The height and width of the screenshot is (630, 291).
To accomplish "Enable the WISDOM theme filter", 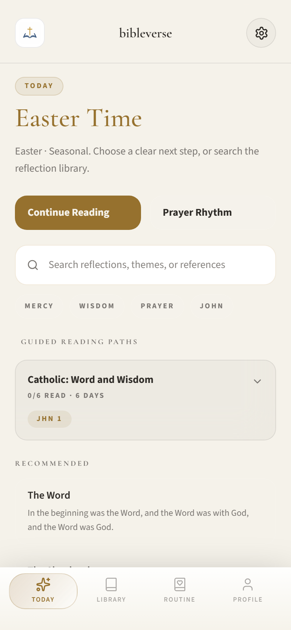I will [x=97, y=306].
